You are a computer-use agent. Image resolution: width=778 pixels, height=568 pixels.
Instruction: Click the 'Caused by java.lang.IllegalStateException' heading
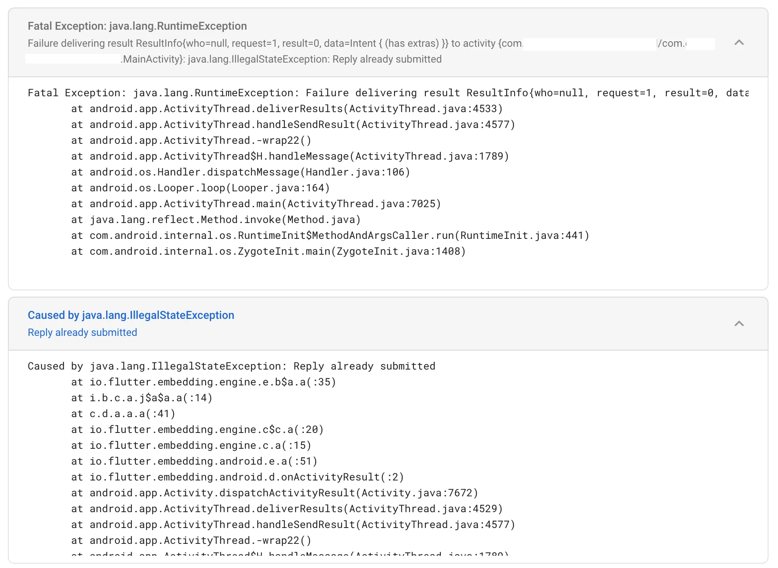click(x=131, y=315)
